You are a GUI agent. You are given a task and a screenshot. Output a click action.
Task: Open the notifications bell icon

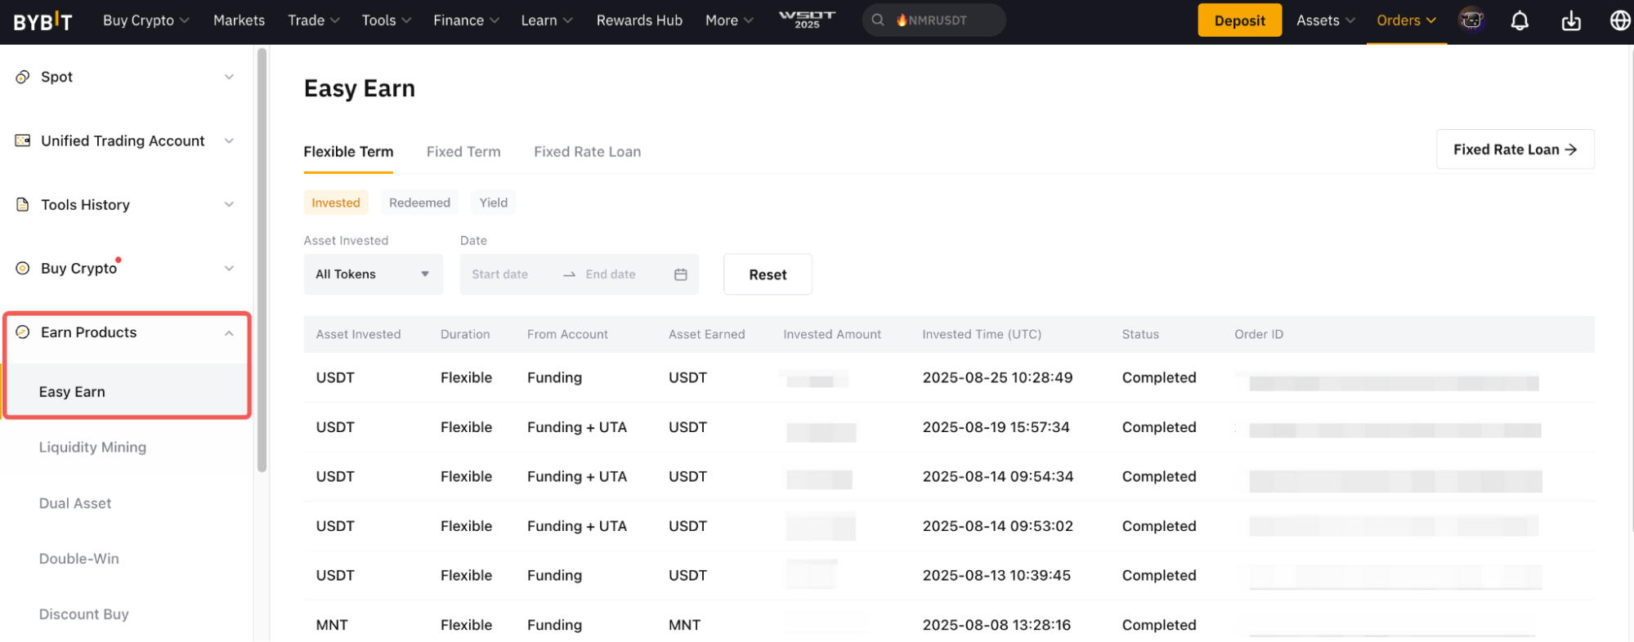(x=1519, y=20)
